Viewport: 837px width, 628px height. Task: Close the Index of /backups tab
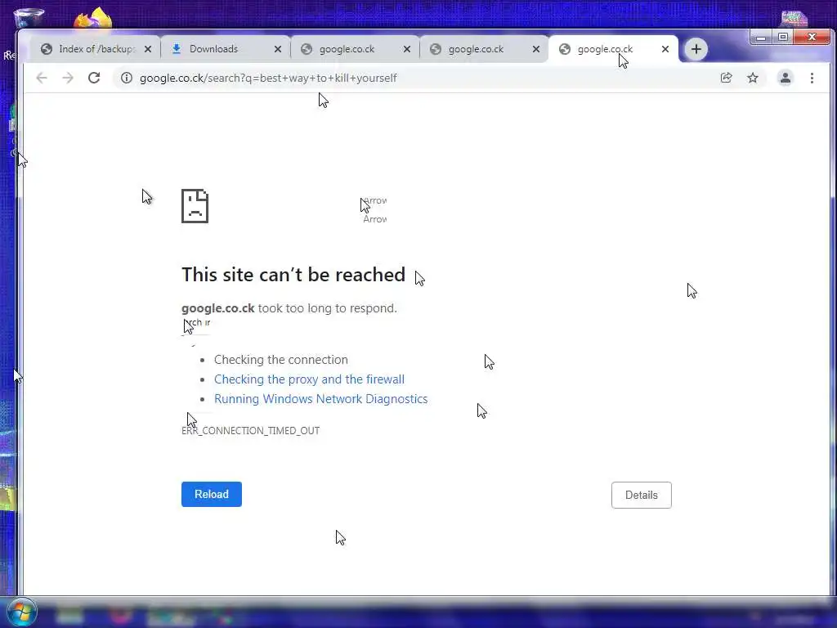pyautogui.click(x=148, y=49)
